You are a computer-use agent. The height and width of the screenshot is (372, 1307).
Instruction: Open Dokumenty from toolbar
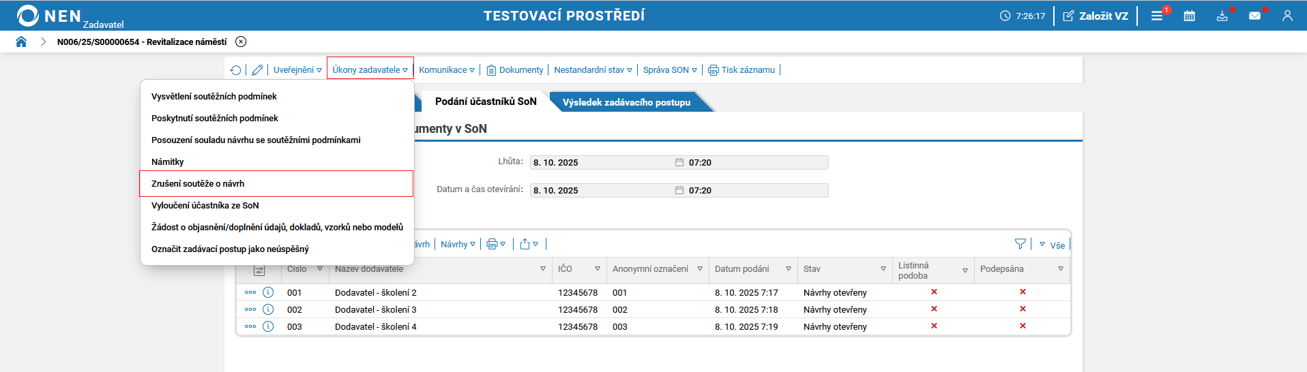515,69
